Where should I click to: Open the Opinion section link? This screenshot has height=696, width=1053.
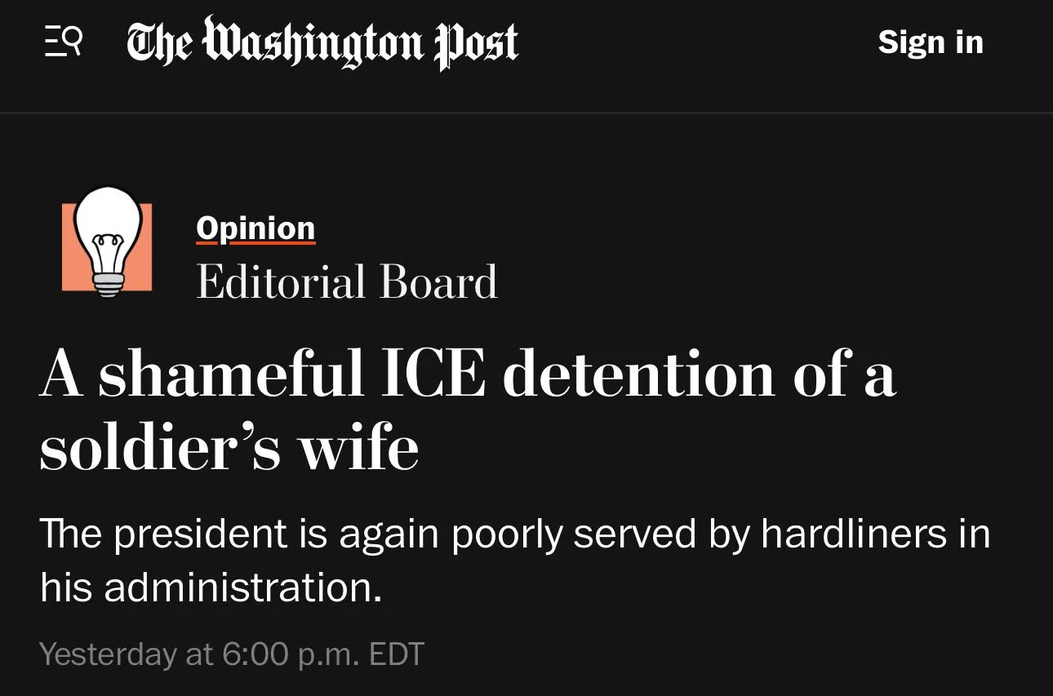coord(255,228)
